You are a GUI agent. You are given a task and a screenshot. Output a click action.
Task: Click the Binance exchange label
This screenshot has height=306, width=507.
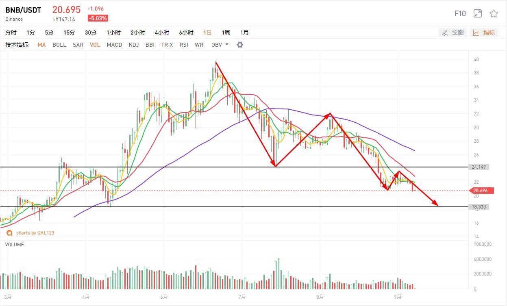(x=14, y=19)
